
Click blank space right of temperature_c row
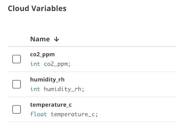[x=130, y=109]
